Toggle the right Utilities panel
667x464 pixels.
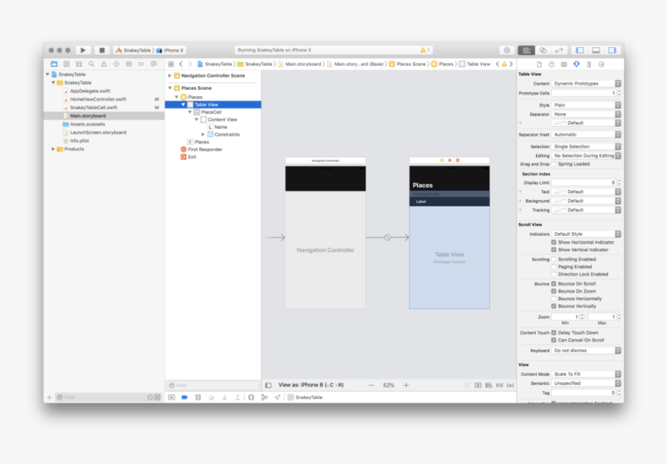pyautogui.click(x=612, y=50)
